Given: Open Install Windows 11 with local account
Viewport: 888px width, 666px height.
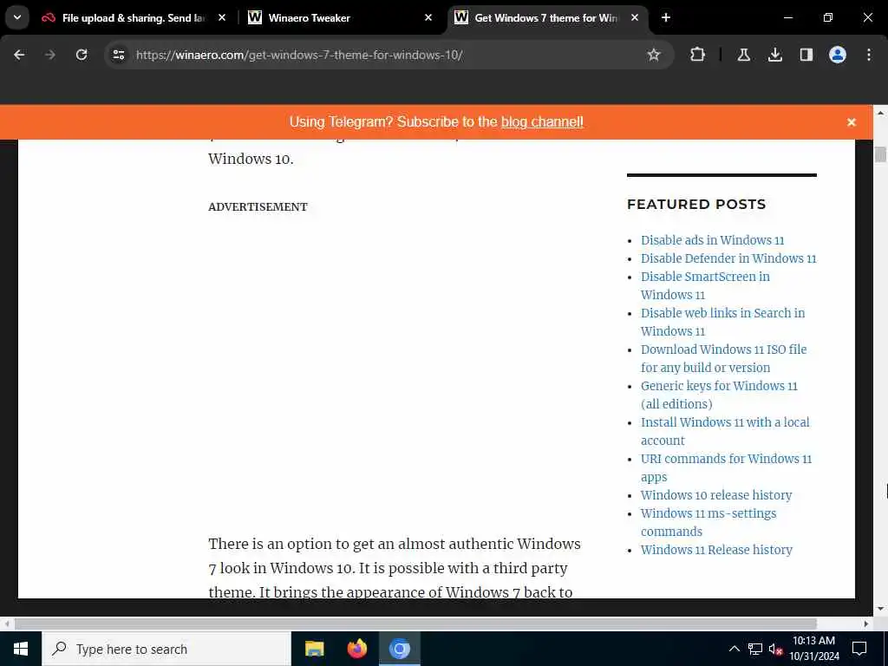Looking at the screenshot, I should pyautogui.click(x=725, y=431).
